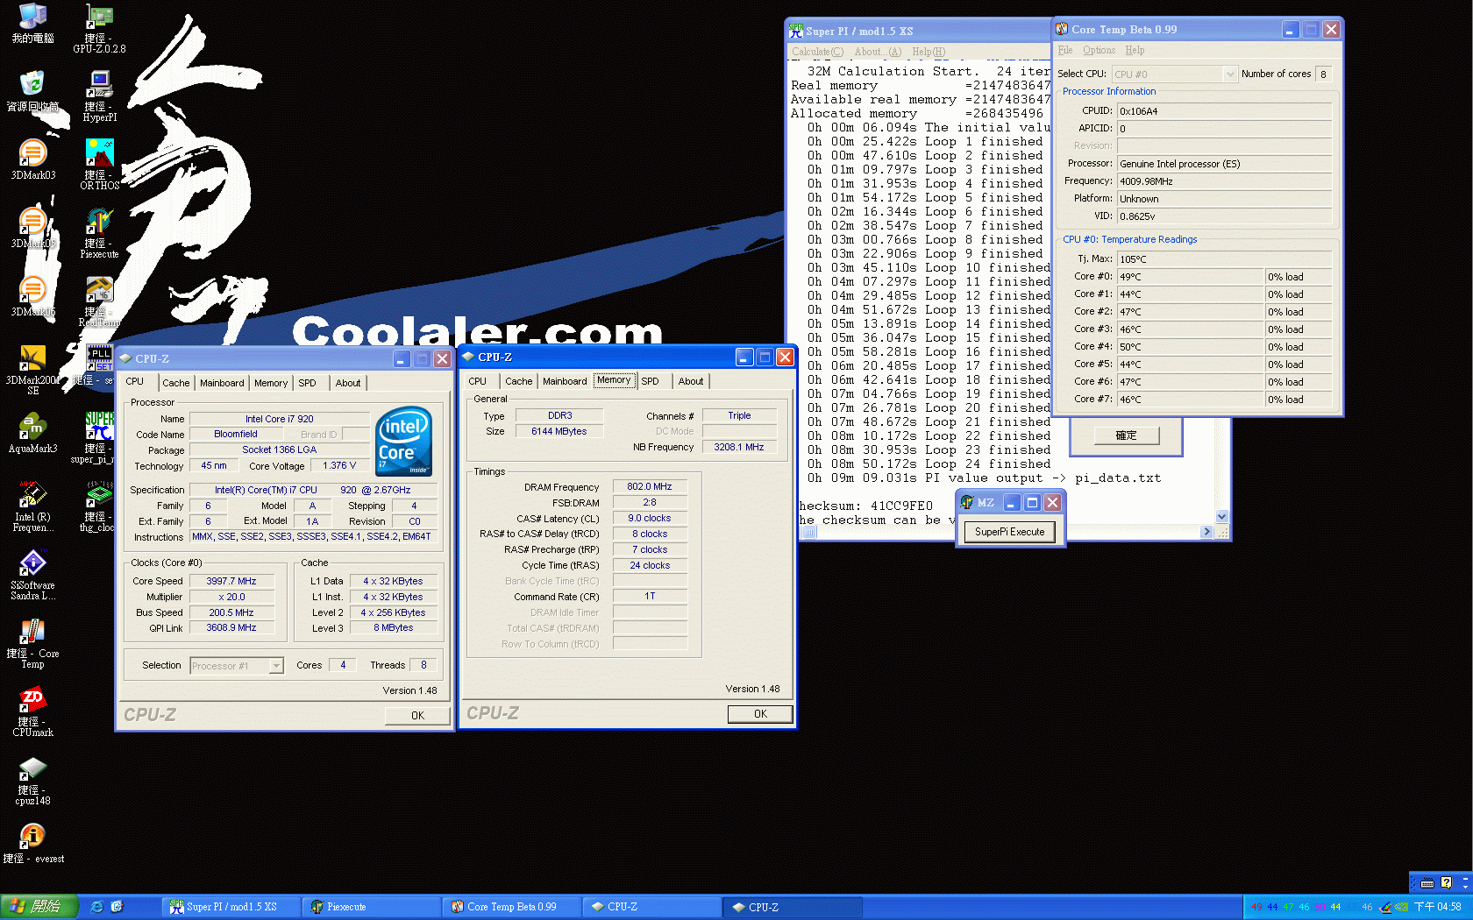
Task: Click the Frequency value 4009.98MHz in Core Temp
Action: 1224,181
